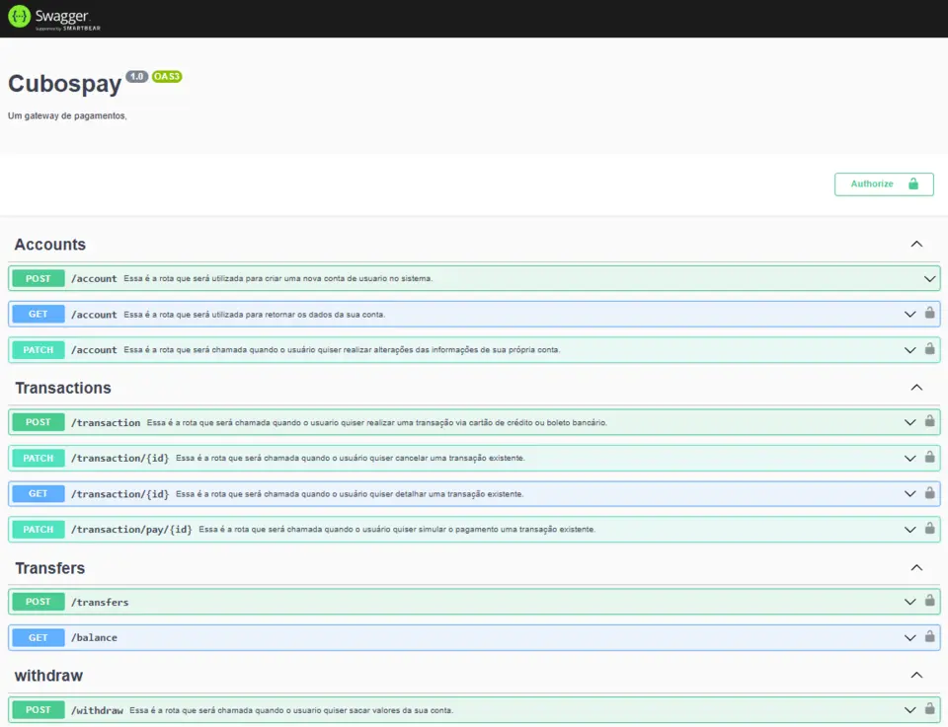Collapse the withdraw section chevron
The height and width of the screenshot is (727, 948).
coord(915,676)
